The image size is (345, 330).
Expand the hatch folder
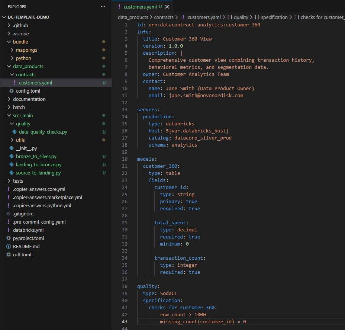9,107
